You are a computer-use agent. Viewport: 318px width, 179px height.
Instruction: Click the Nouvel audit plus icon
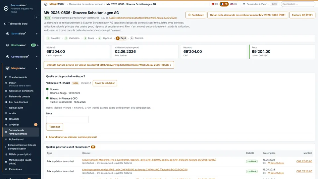coord(6,108)
